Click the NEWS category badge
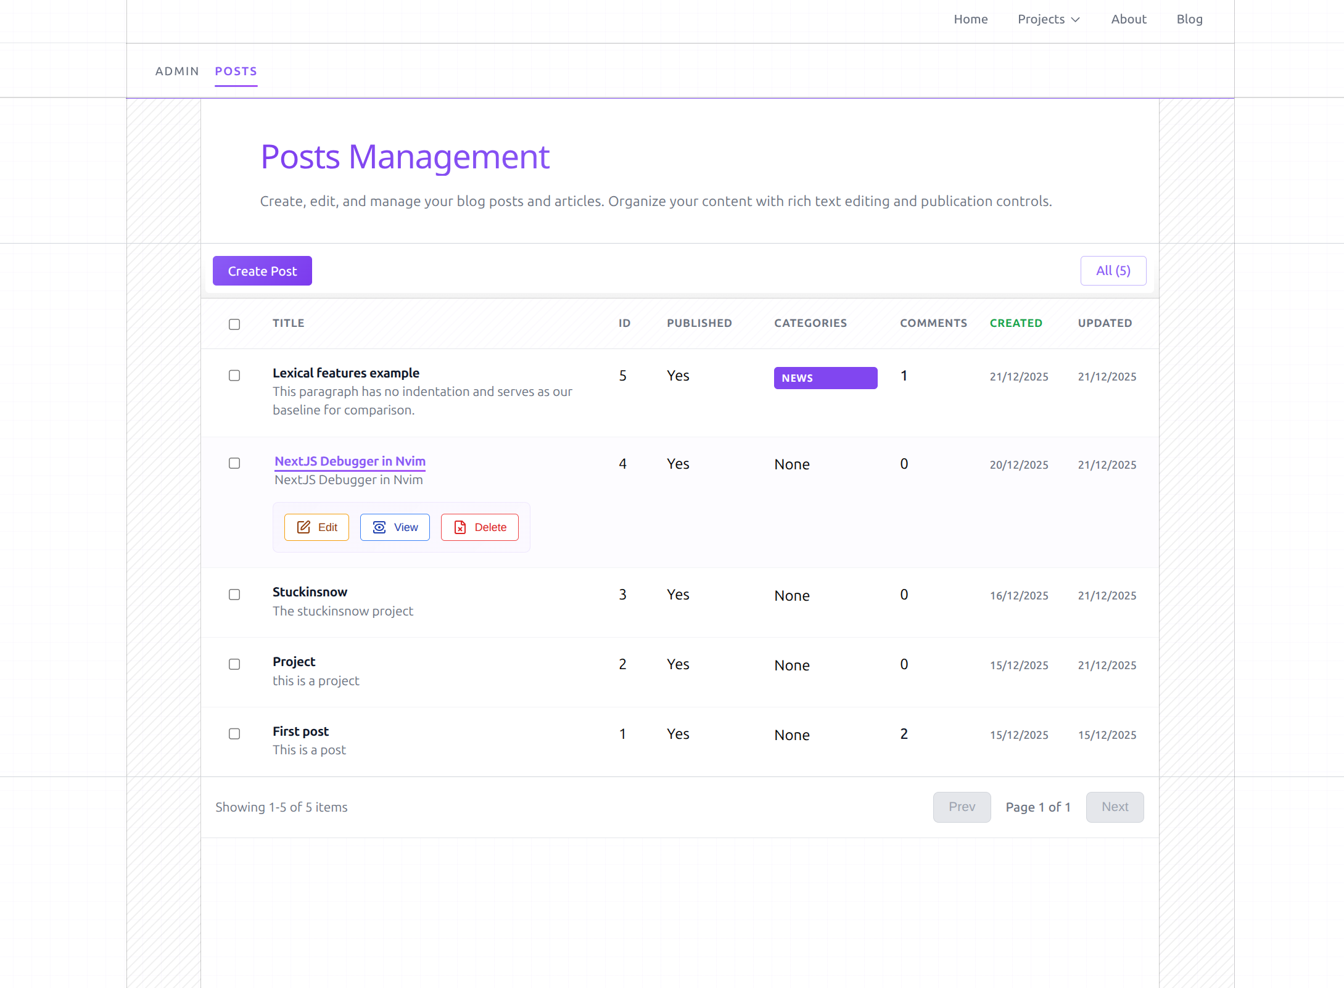The image size is (1344, 988). pyautogui.click(x=825, y=377)
